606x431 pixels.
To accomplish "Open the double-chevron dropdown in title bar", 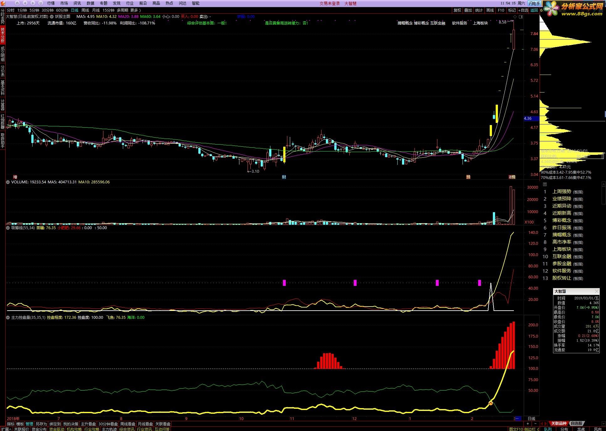I will (x=41, y=3).
